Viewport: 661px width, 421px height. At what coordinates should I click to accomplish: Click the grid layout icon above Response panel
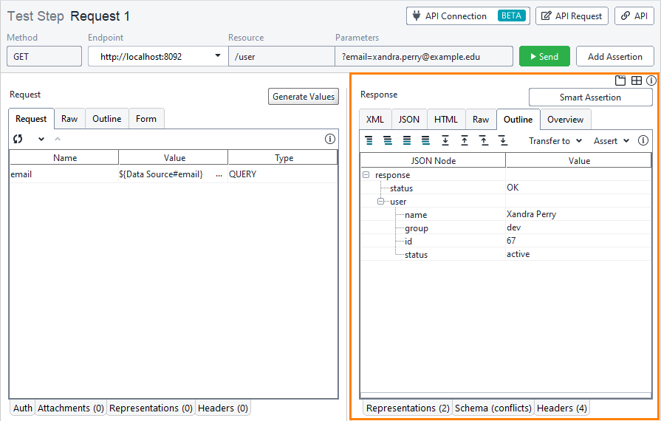point(637,81)
